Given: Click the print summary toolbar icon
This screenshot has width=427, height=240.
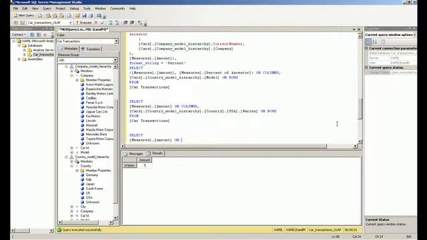Looking at the screenshot, I should tap(99, 15).
